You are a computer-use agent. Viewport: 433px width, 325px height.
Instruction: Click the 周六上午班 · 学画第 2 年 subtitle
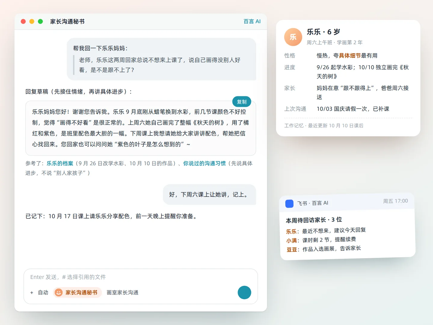coord(335,42)
